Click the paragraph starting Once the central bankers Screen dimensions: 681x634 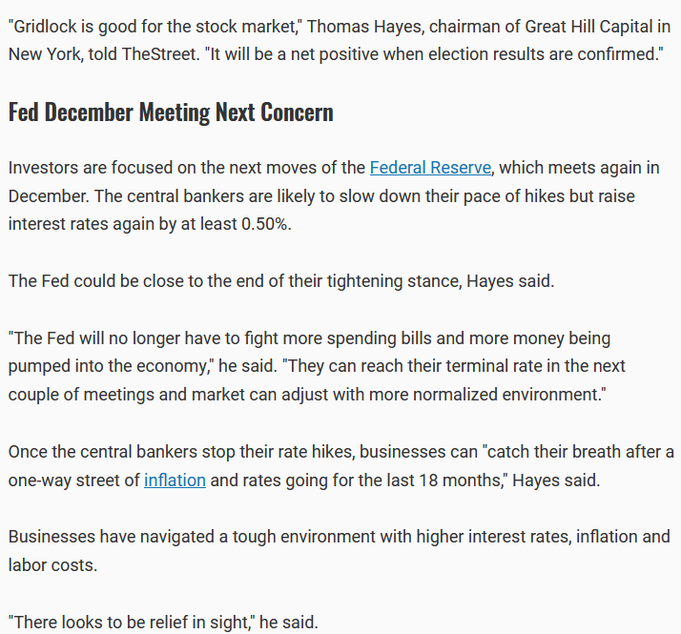[340, 466]
